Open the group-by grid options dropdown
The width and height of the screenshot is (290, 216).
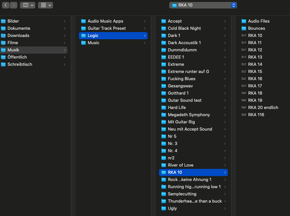pyautogui.click(x=45, y=5)
